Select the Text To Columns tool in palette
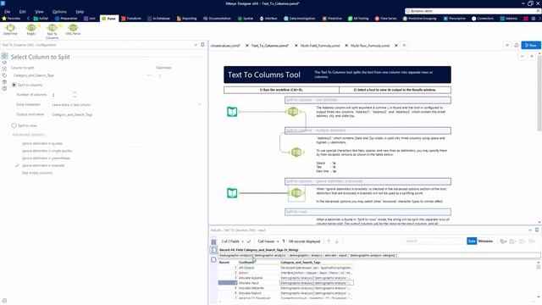 pyautogui.click(x=53, y=31)
